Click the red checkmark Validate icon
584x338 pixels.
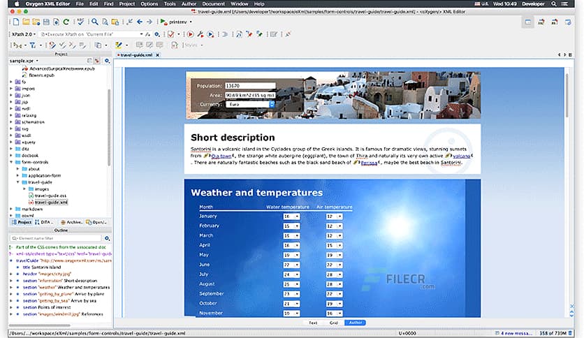click(171, 34)
